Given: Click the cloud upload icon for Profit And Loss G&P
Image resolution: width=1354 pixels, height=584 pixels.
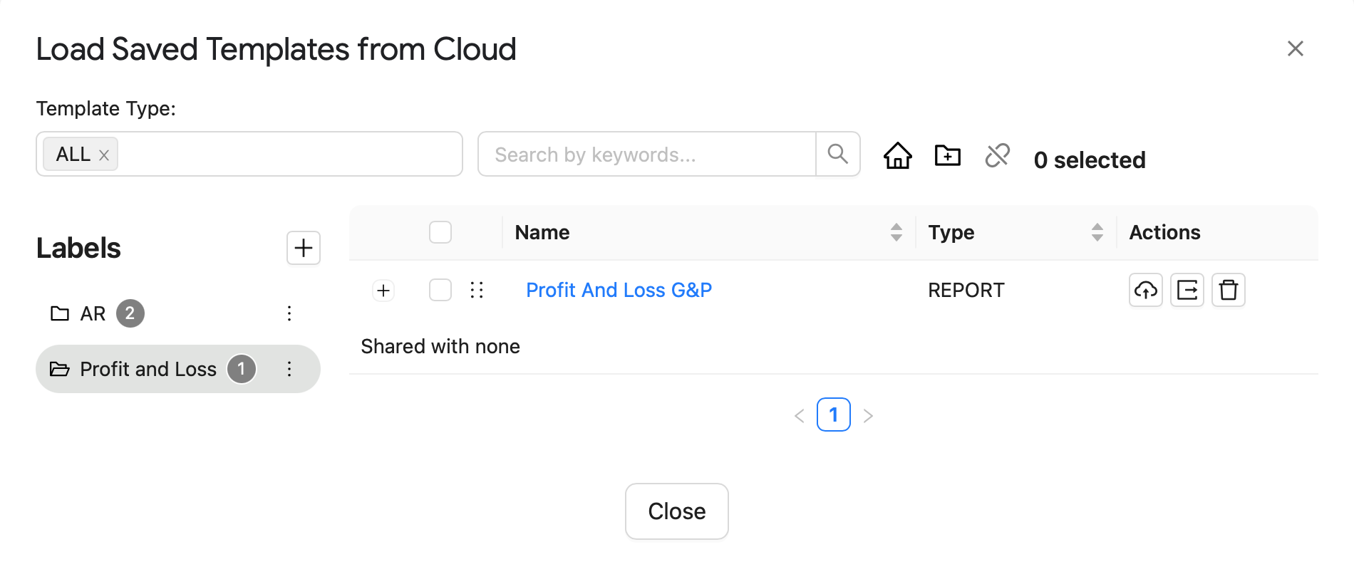Looking at the screenshot, I should point(1146,290).
